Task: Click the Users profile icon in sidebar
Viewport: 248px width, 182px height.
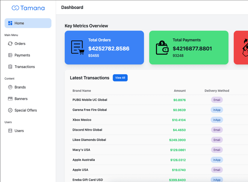Action: [10, 131]
